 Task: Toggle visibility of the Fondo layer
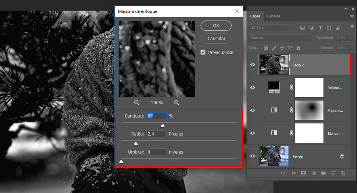[x=253, y=156]
